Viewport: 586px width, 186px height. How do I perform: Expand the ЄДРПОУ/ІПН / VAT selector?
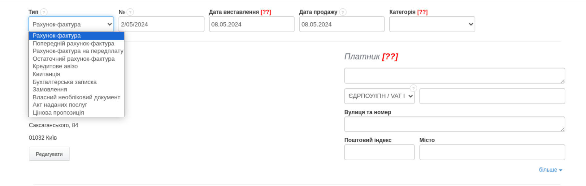[x=379, y=96]
